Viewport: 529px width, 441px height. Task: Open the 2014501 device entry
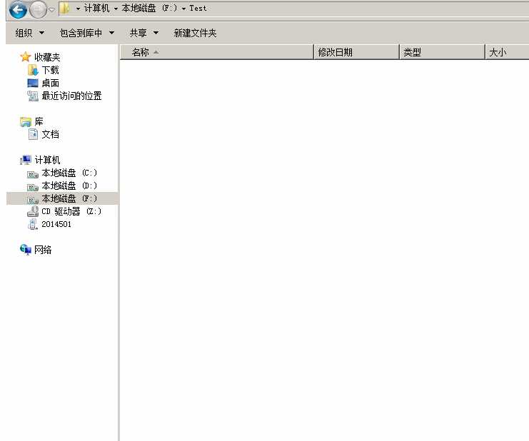coord(56,224)
